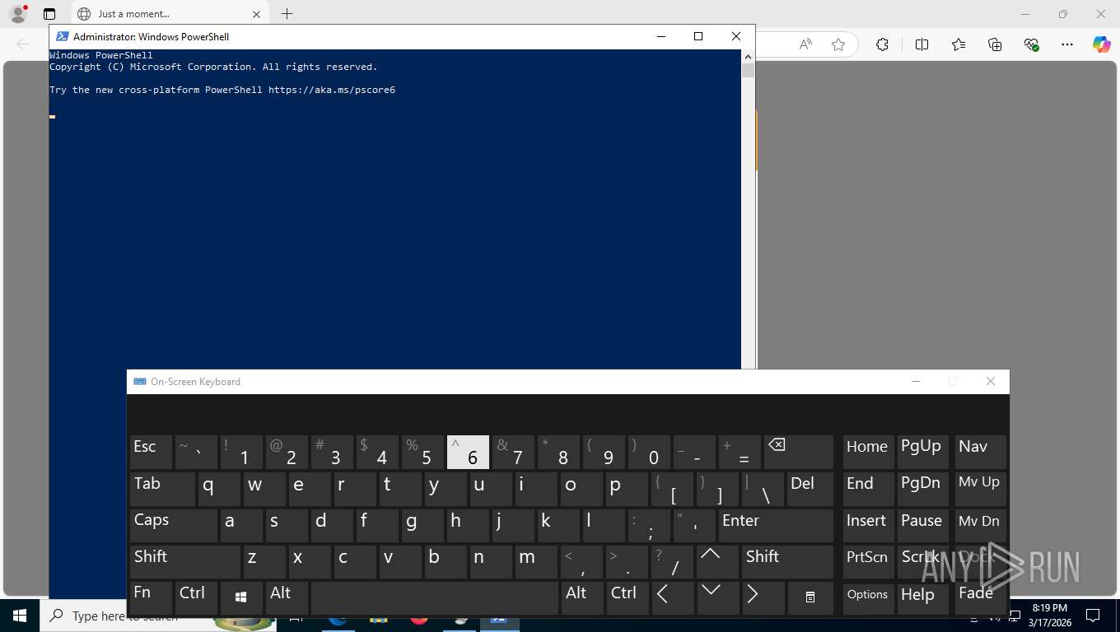Tap the Backspace key icon
This screenshot has height=632, width=1120.
pos(799,453)
